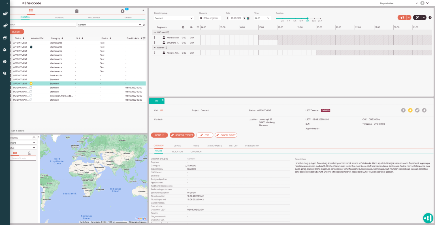Click the magic wand button above the timeline
435x225 pixels.
[417, 18]
